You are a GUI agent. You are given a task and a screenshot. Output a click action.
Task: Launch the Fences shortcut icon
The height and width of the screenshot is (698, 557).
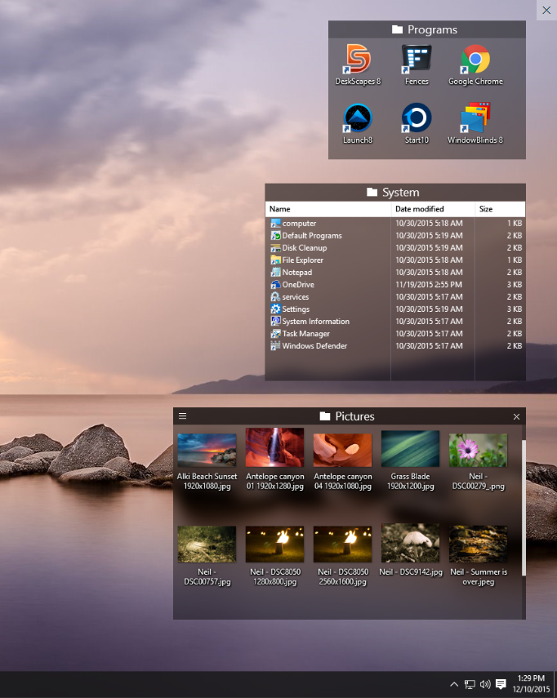417,60
